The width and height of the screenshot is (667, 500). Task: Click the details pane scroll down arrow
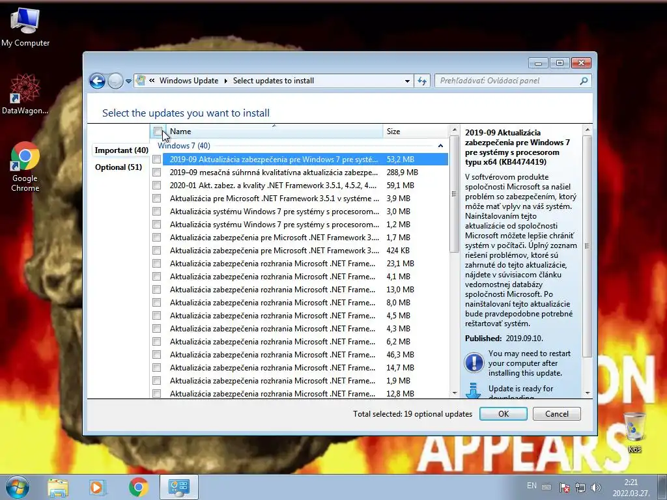588,393
